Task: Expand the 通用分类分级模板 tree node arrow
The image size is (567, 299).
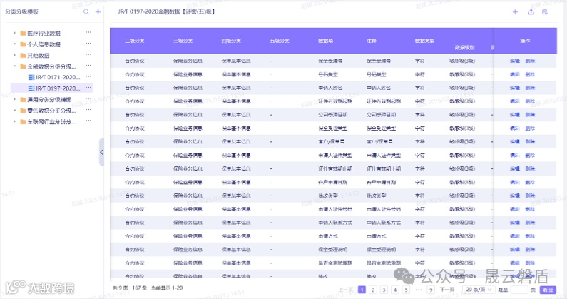Action: [14, 99]
